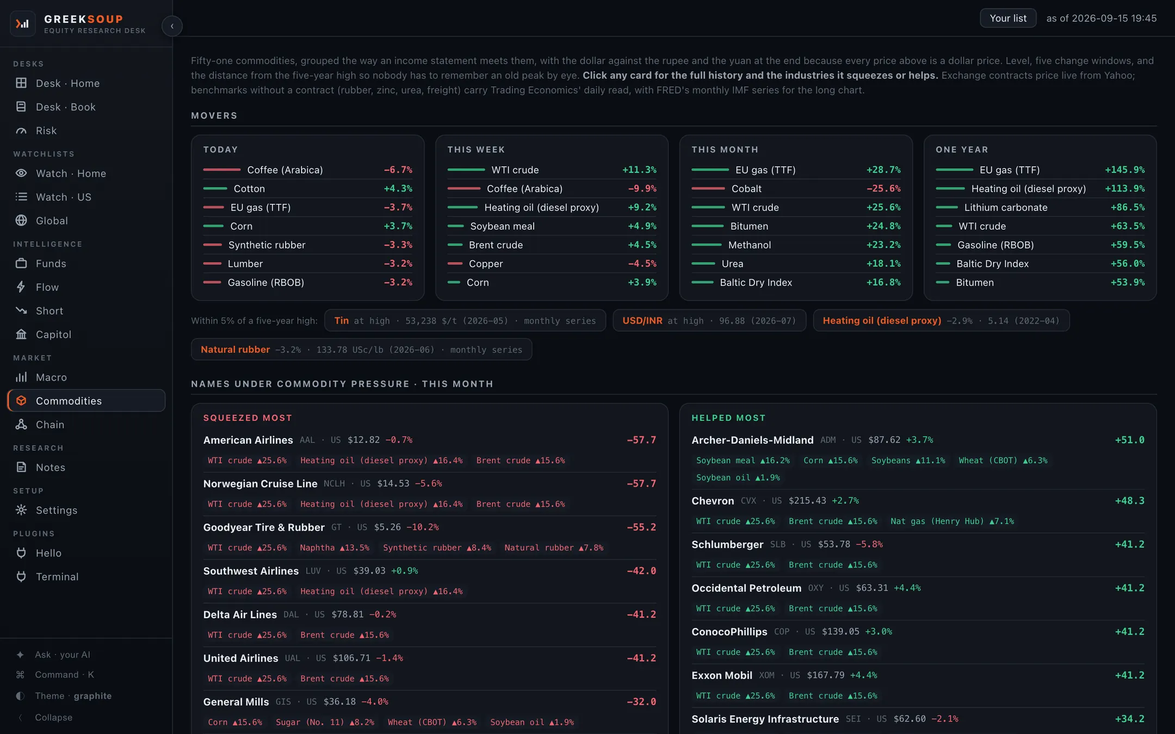Open the USD/INR at-high chip
The height and width of the screenshot is (734, 1175).
(709, 321)
